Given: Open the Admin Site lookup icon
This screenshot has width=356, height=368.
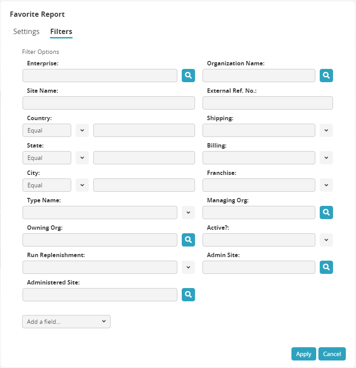Looking at the screenshot, I should pos(326,267).
